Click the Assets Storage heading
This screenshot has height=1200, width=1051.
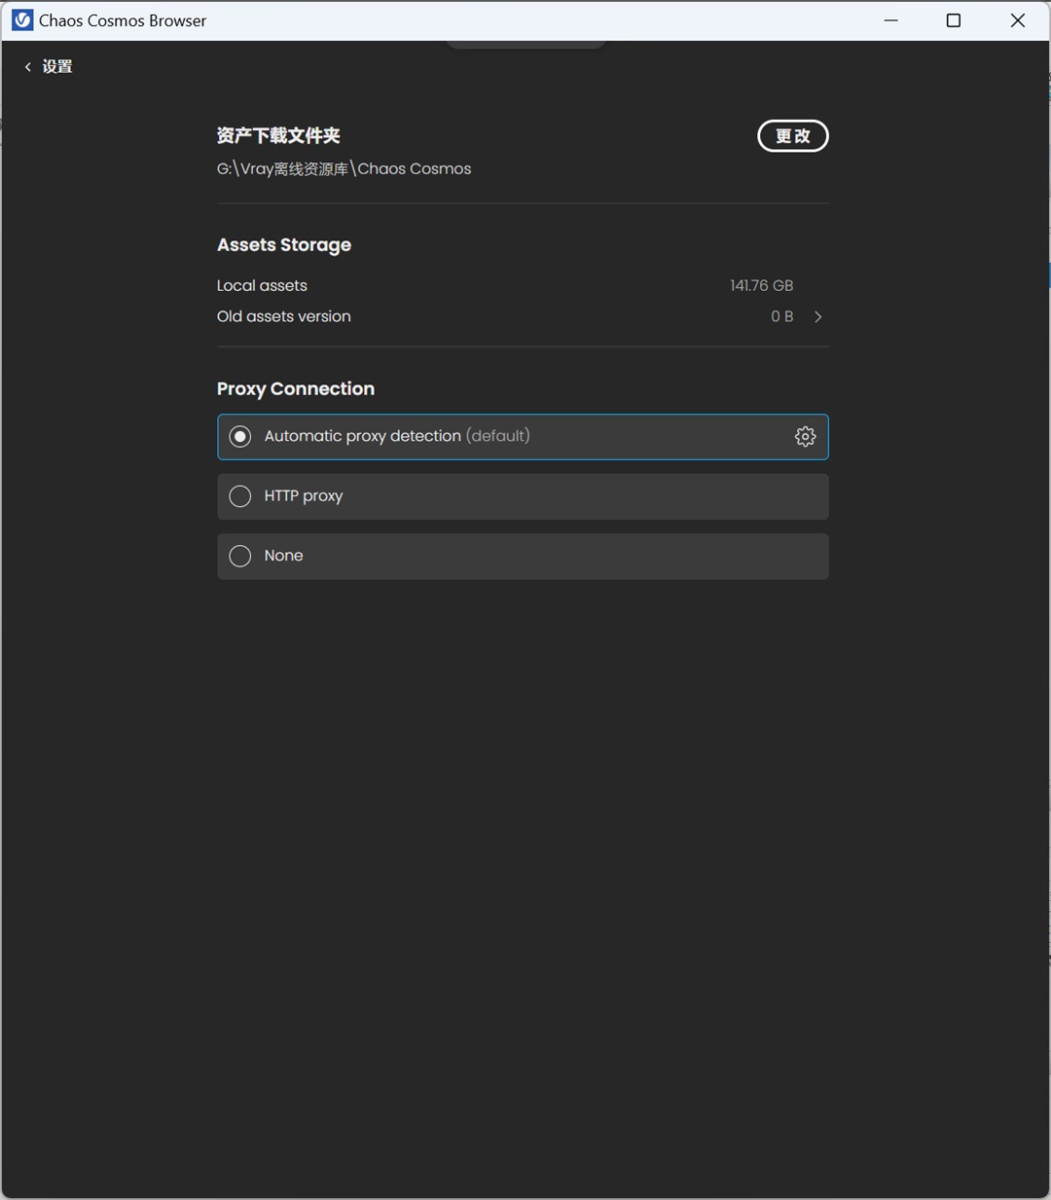(x=284, y=245)
